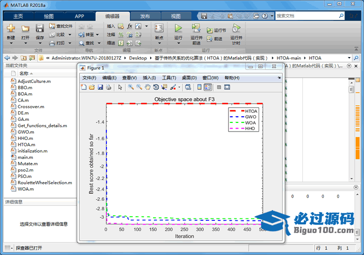This screenshot has width=364, height=255.
Task: Click the Rotate 3D tool icon
Action: pyautogui.click(x=155, y=87)
